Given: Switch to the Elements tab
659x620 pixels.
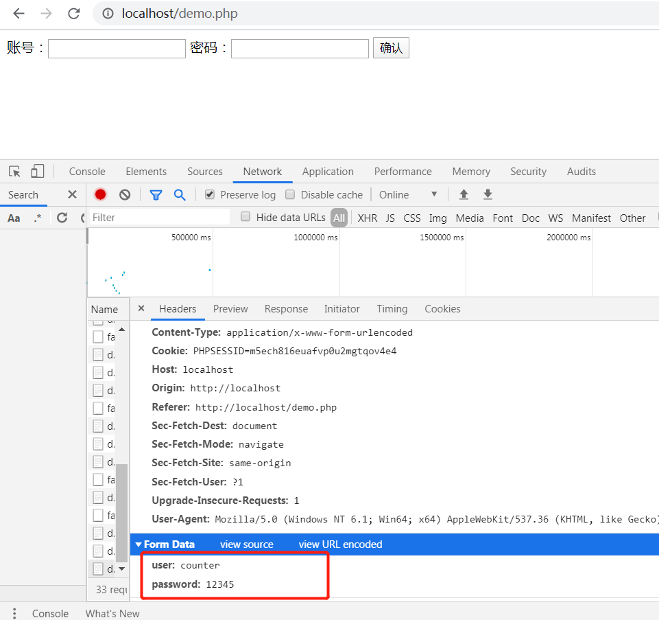Looking at the screenshot, I should (146, 172).
